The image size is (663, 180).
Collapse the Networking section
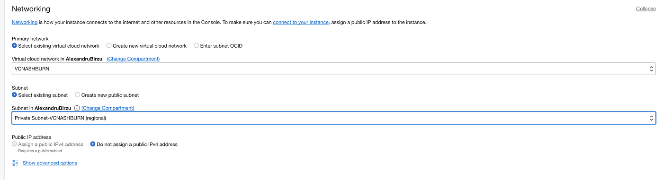tap(646, 9)
